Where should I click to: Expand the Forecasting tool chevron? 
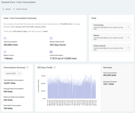[128, 27]
